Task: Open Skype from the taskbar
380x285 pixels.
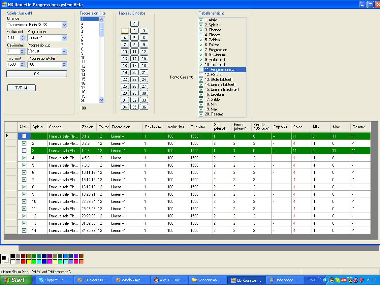Action: pos(54,280)
